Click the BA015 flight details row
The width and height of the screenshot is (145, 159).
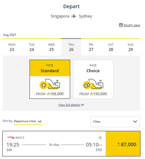[x=54, y=144]
